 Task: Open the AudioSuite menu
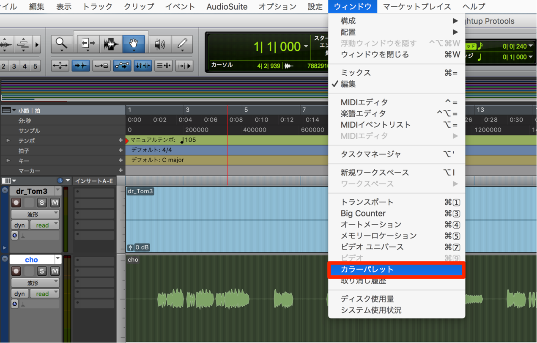pyautogui.click(x=227, y=7)
